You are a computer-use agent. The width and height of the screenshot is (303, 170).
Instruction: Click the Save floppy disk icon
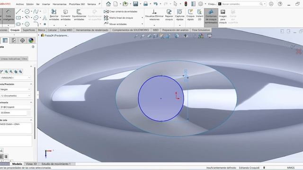135,4
